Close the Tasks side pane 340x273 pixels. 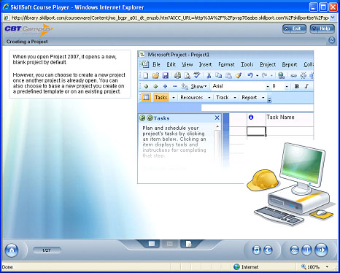coord(217,118)
